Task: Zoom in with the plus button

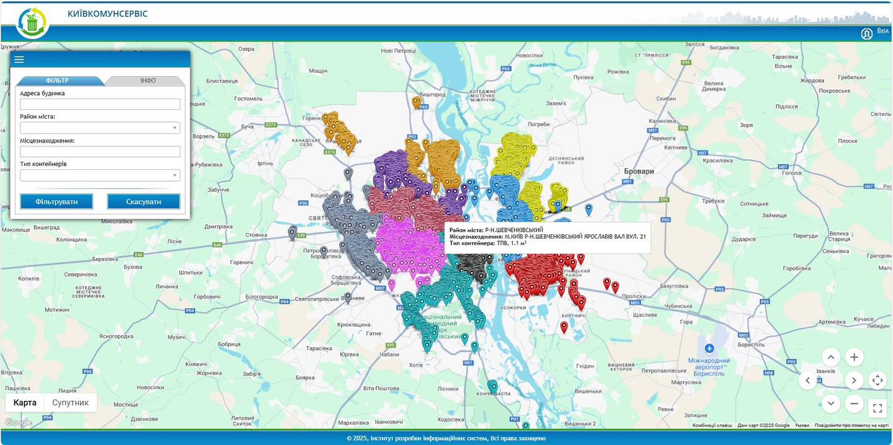Action: click(854, 358)
